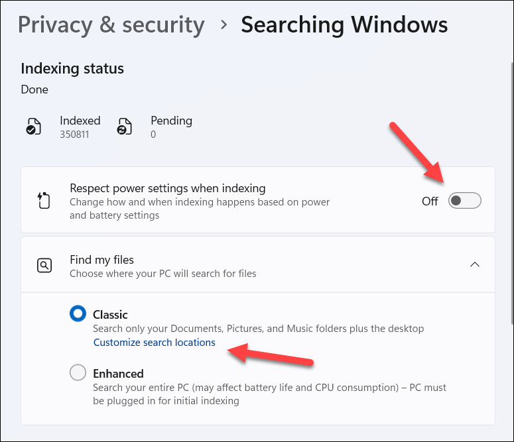Click the Indexed files checkmark icon

(x=32, y=127)
